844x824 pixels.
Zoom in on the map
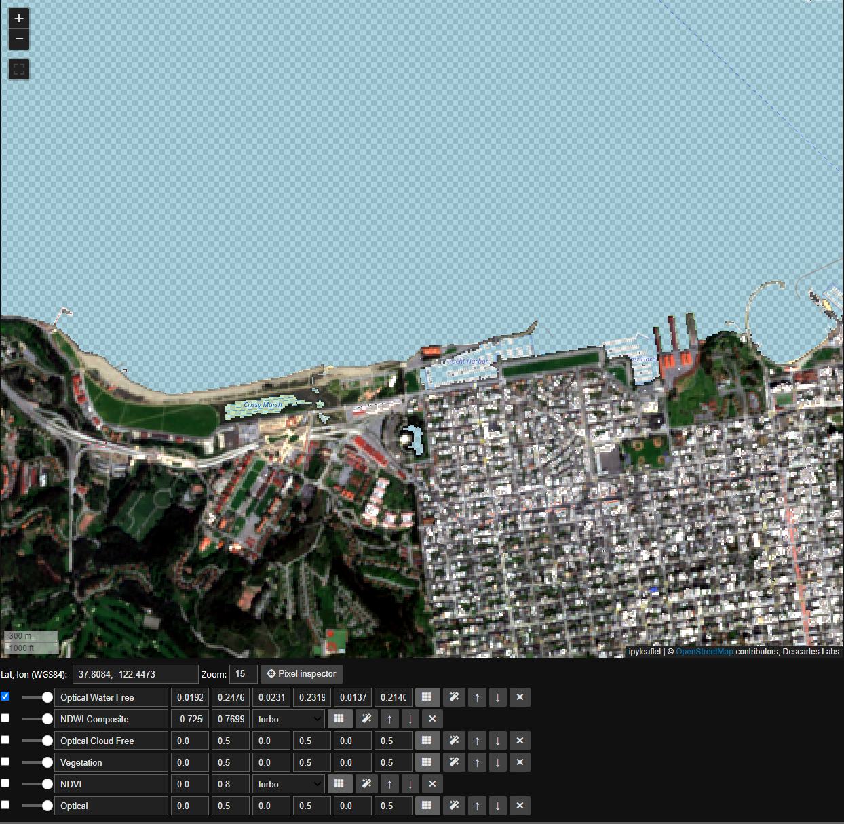19,18
